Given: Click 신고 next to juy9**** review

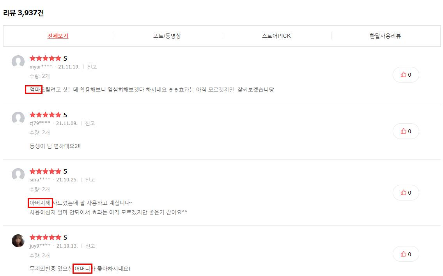Looking at the screenshot, I should pyautogui.click(x=90, y=246).
